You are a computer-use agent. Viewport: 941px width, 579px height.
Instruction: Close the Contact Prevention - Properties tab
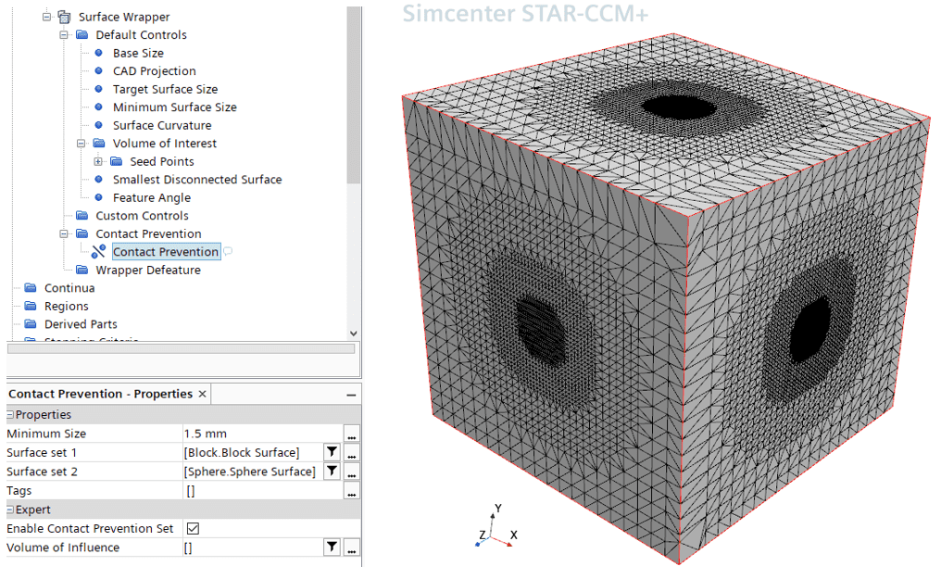coord(203,394)
